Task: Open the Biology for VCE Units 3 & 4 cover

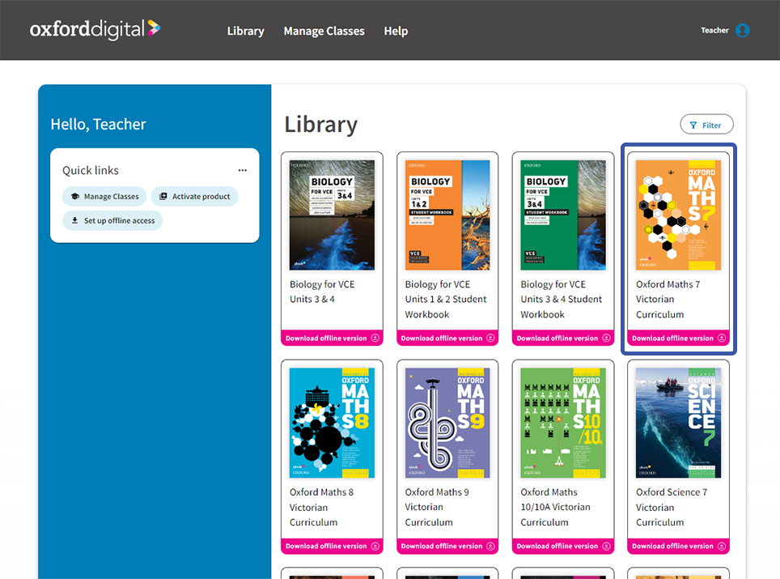Action: 332,215
